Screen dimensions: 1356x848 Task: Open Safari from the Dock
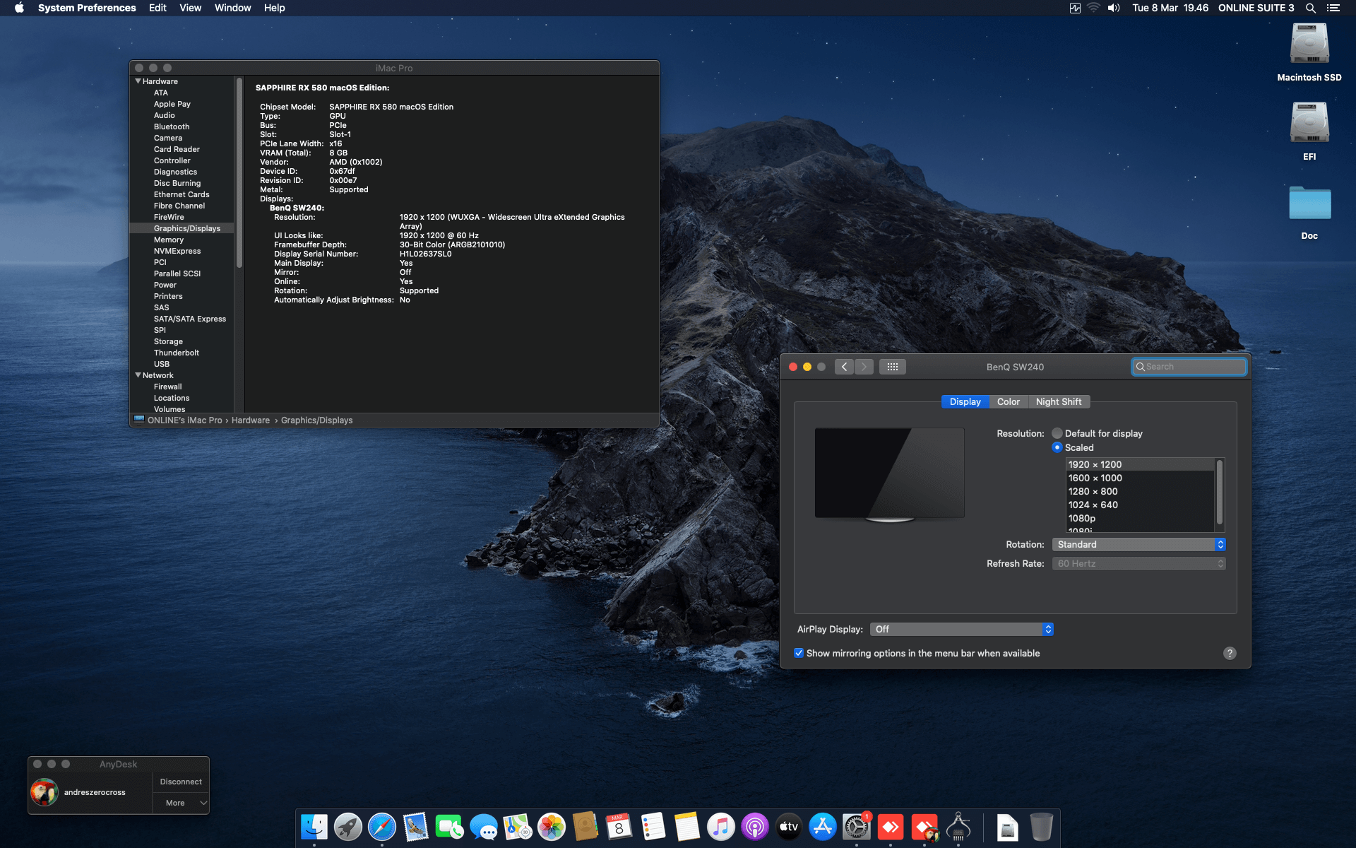(382, 826)
